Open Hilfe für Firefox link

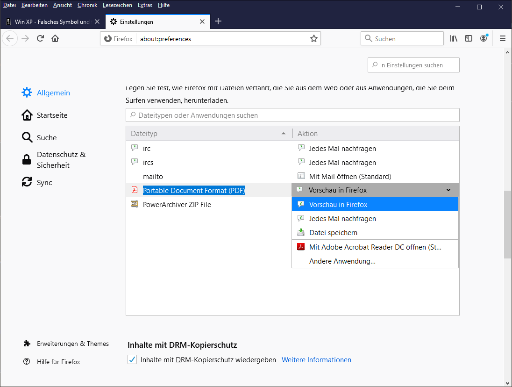click(58, 362)
